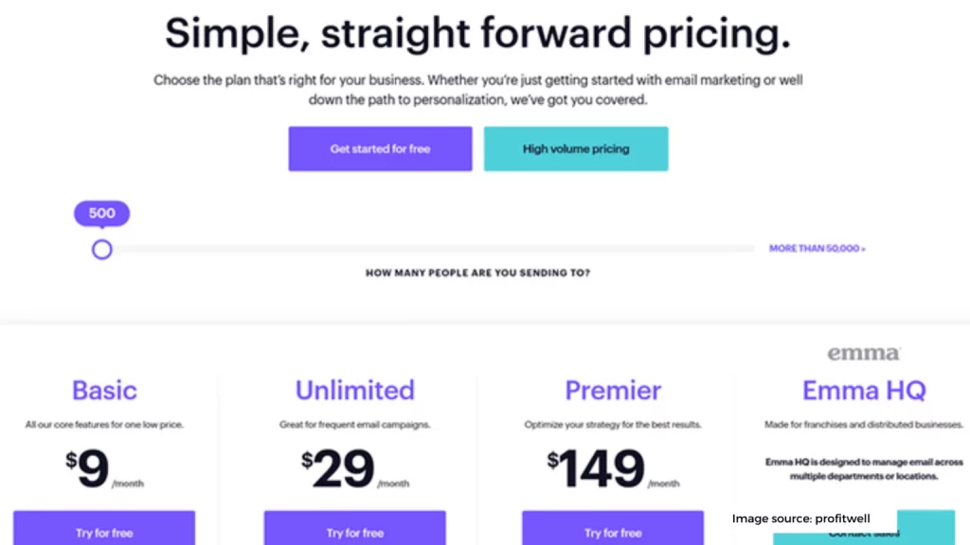This screenshot has height=545, width=970.
Task: Follow the MORE THAN 50,000 link
Action: pos(817,249)
